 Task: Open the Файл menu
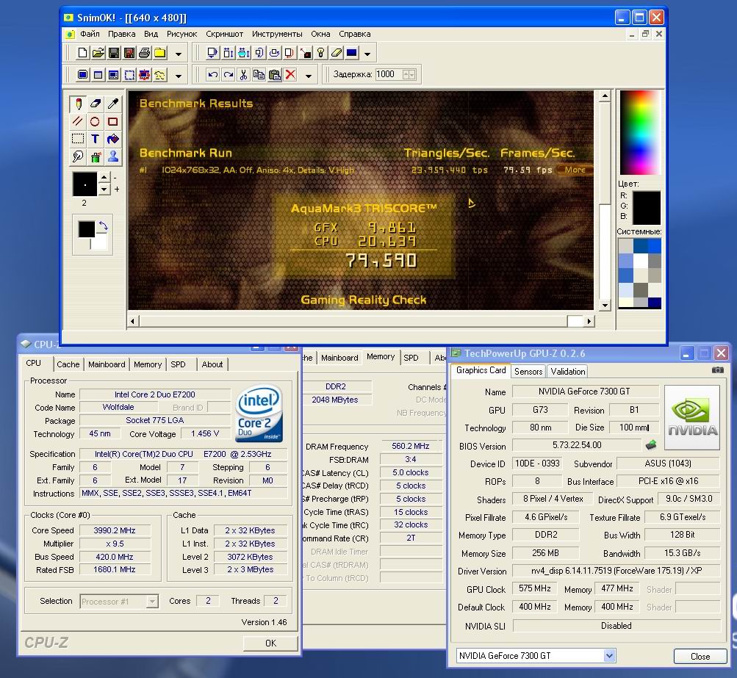[90, 34]
